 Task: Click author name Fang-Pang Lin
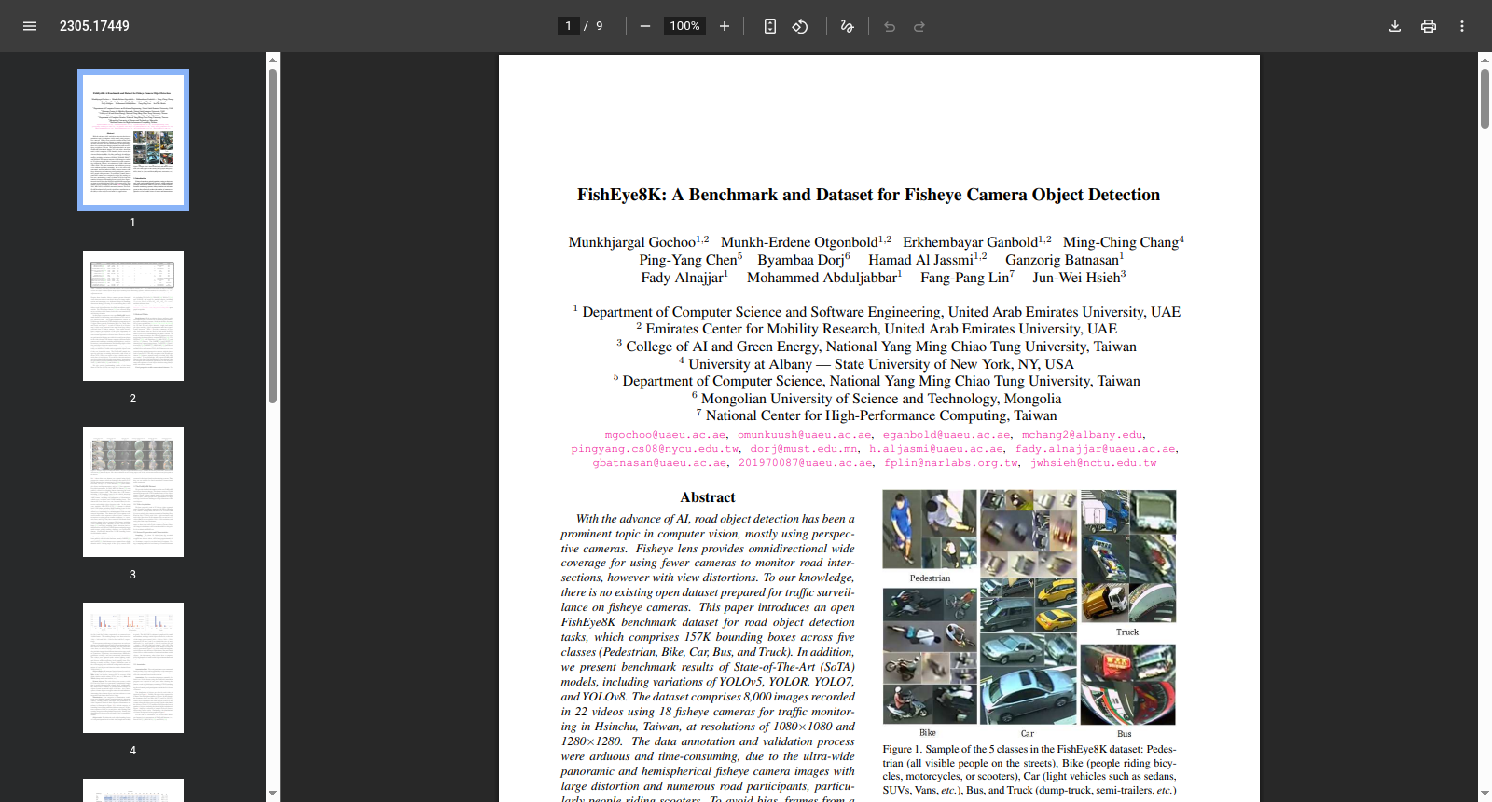[965, 278]
